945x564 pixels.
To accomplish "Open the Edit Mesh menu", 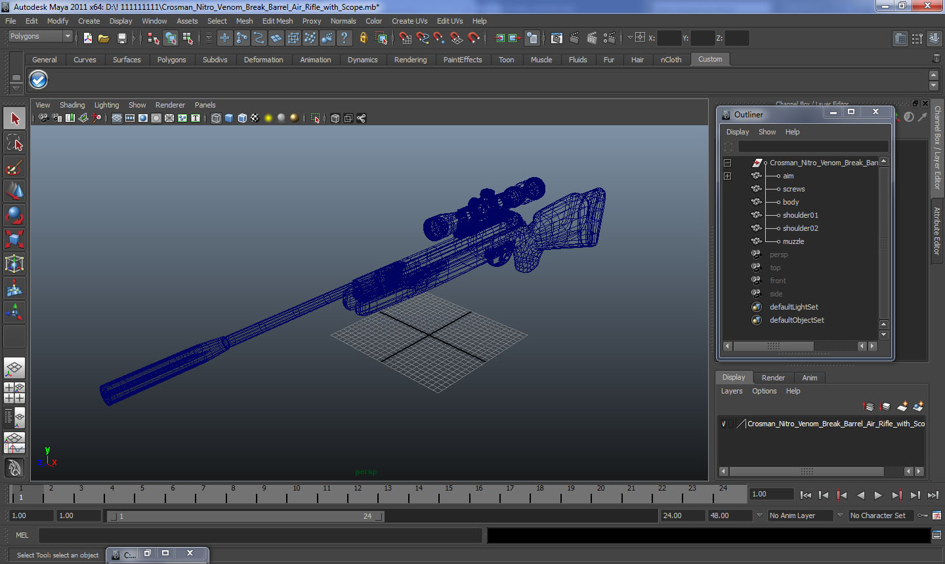I will [278, 21].
